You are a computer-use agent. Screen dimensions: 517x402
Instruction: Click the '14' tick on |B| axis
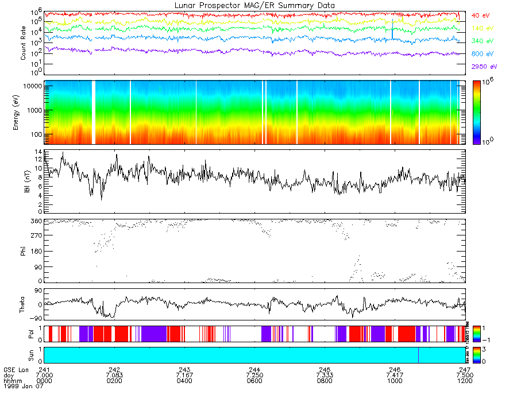coord(38,152)
